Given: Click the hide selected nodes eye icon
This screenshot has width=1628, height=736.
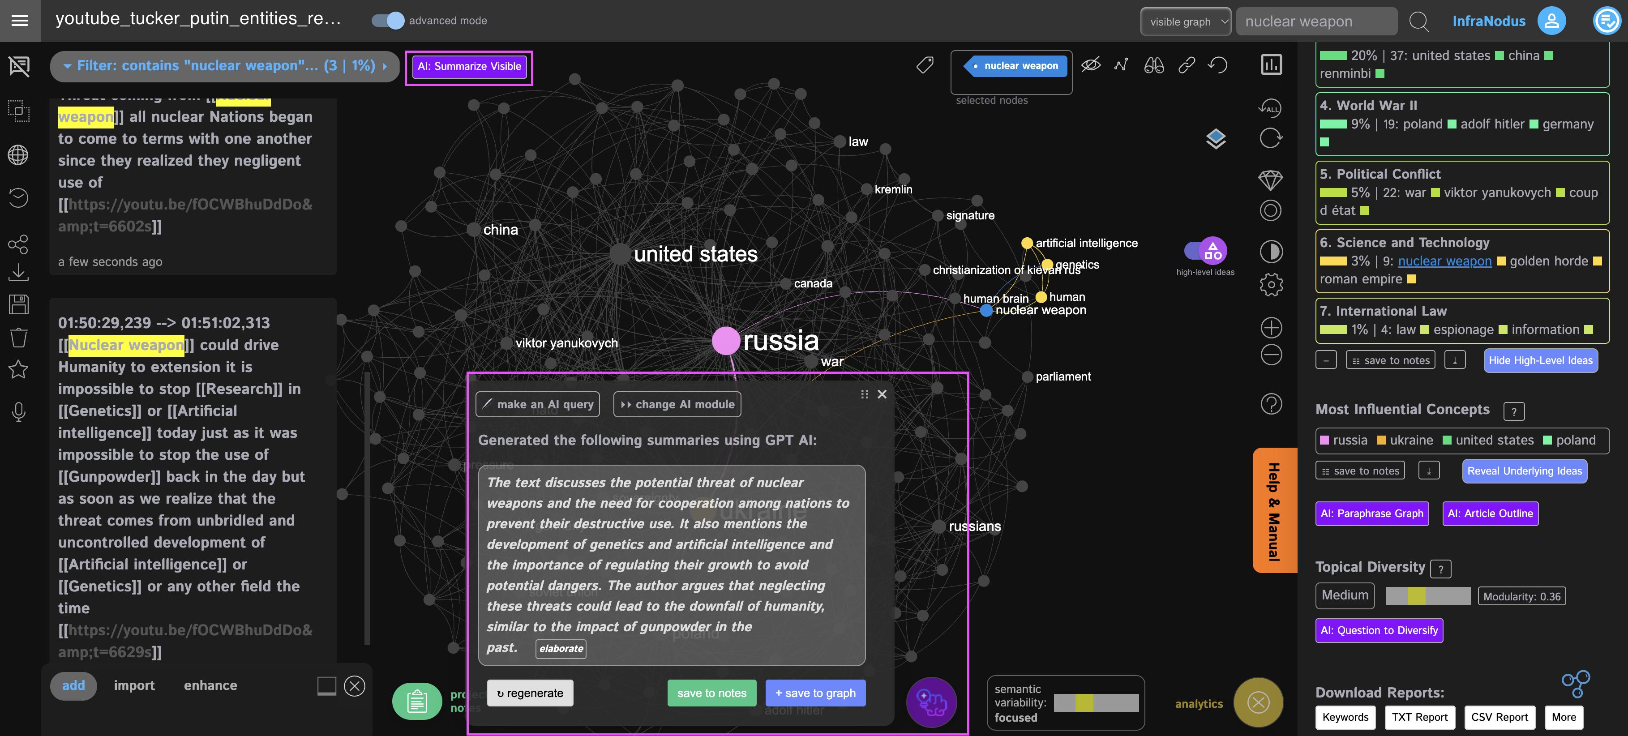Looking at the screenshot, I should 1090,65.
